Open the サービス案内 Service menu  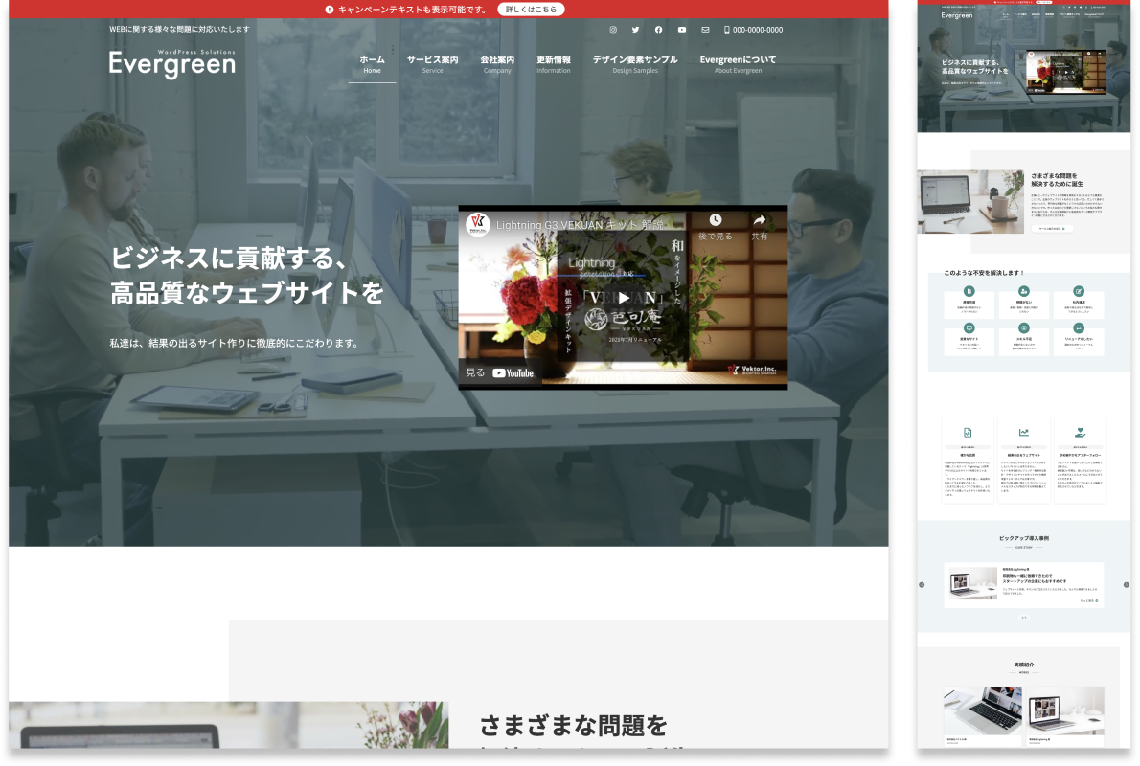[x=432, y=64]
